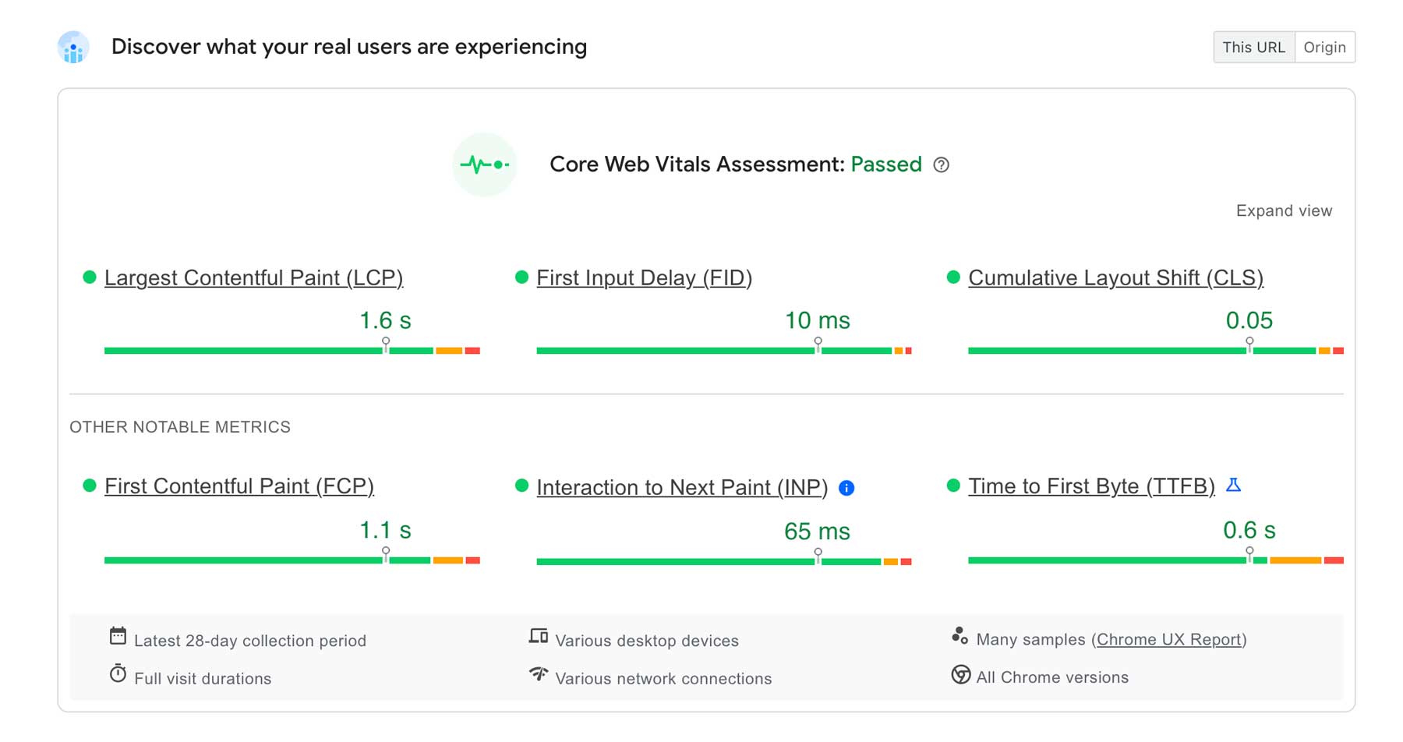
Task: Click the info icon beside Interaction to Next Paint
Action: [x=846, y=488]
